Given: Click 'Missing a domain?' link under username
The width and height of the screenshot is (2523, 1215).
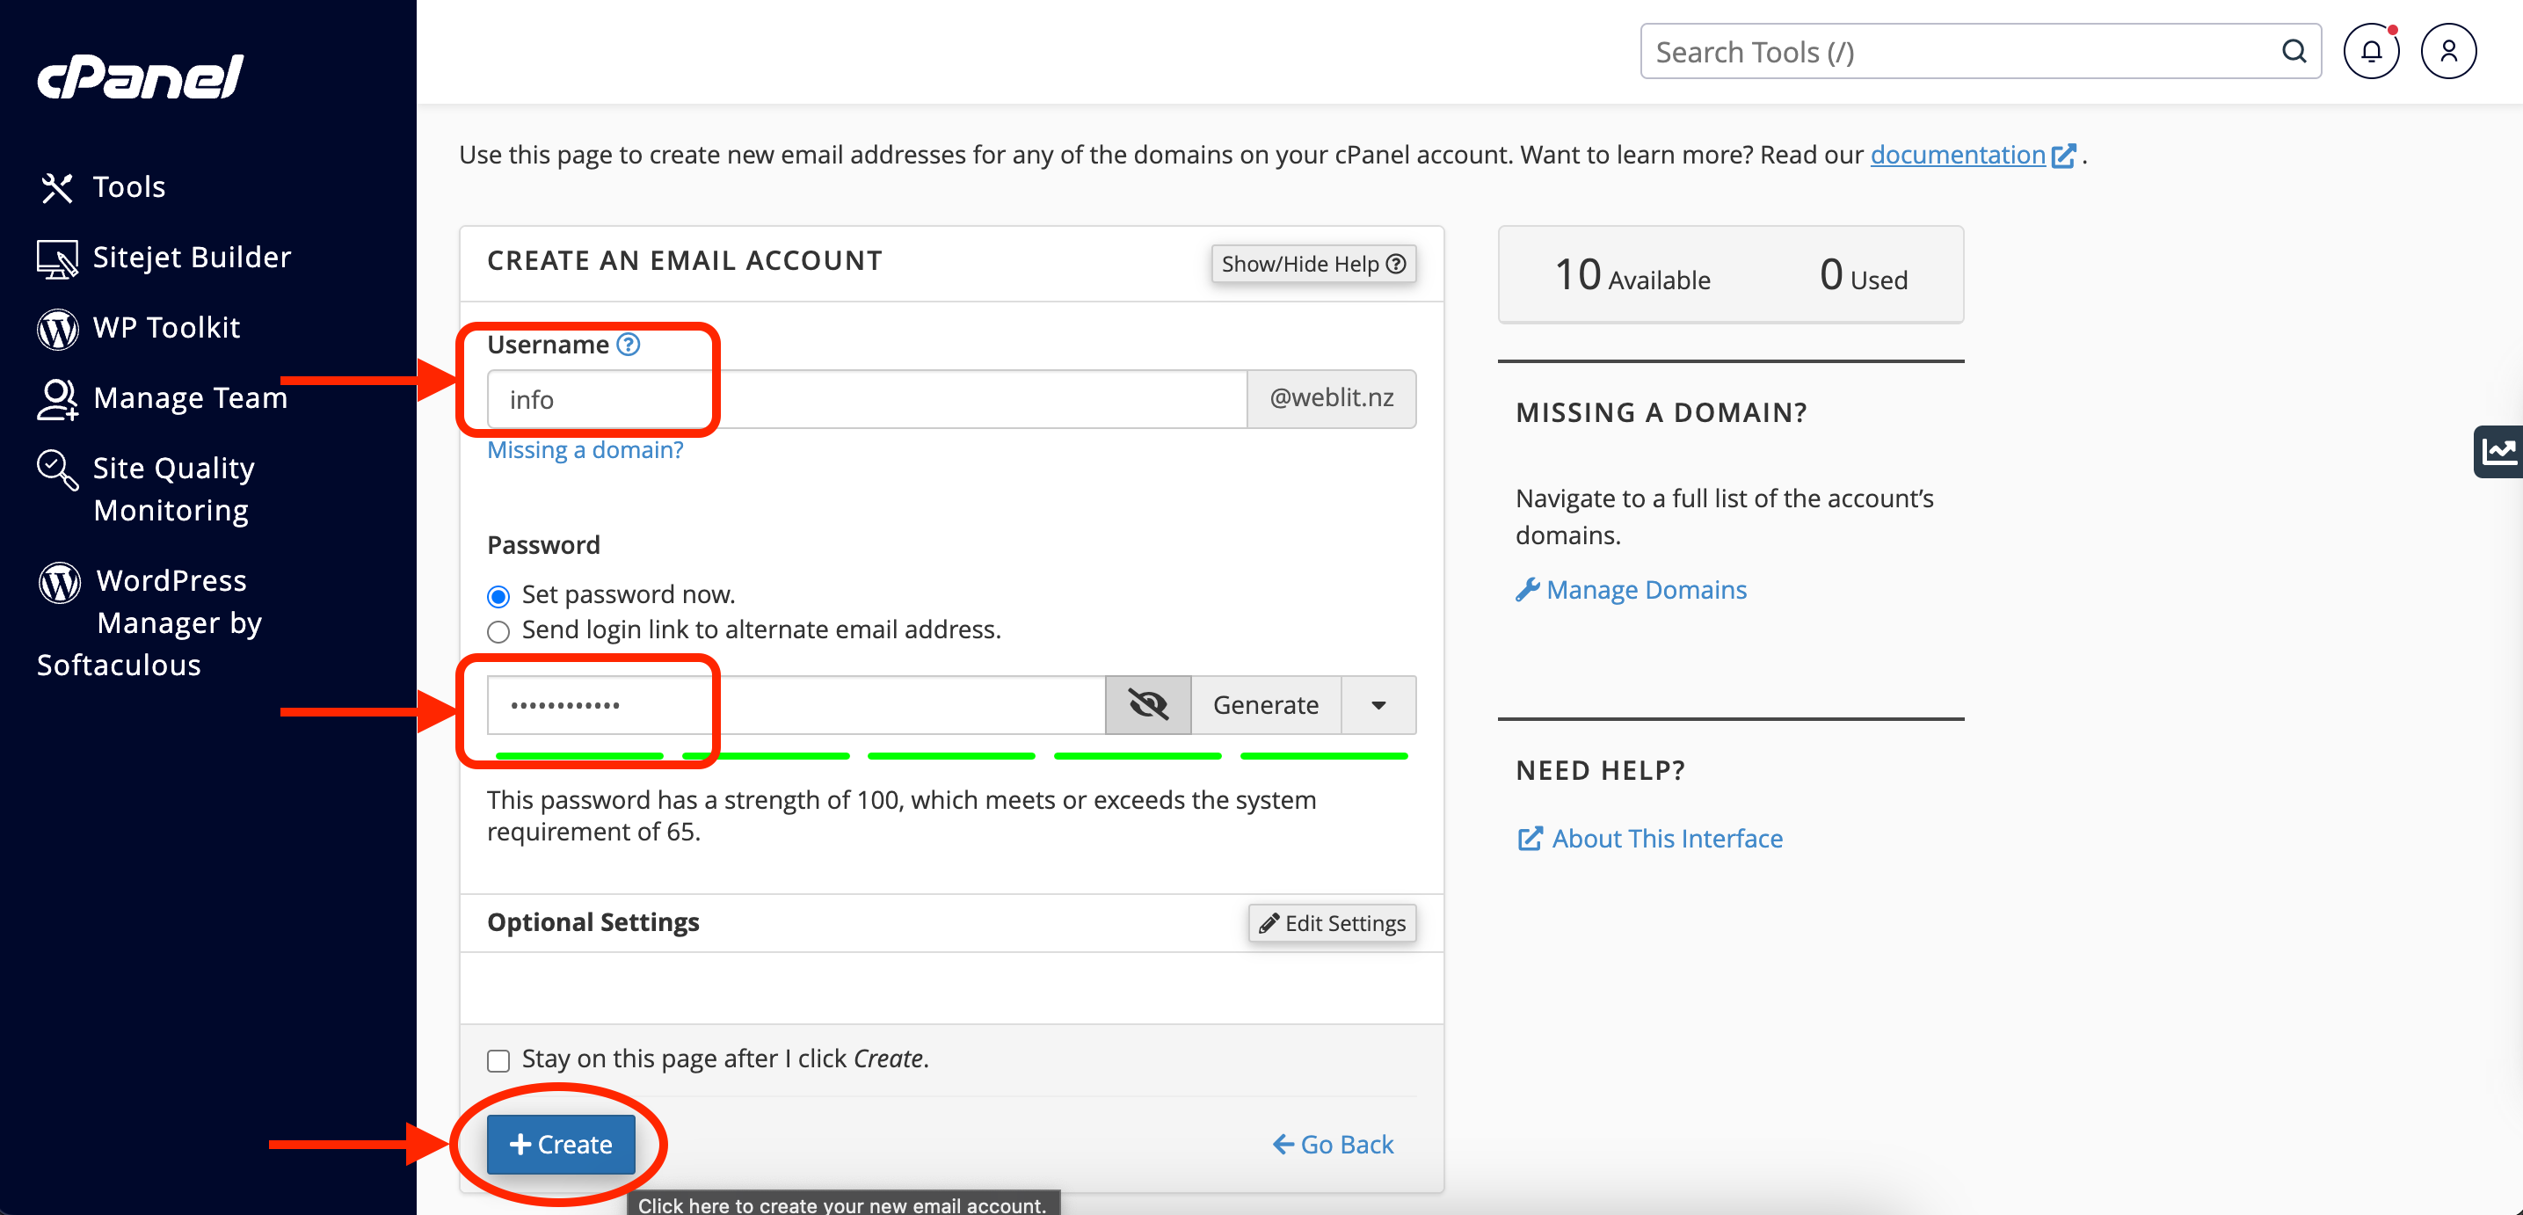Looking at the screenshot, I should click(x=585, y=450).
